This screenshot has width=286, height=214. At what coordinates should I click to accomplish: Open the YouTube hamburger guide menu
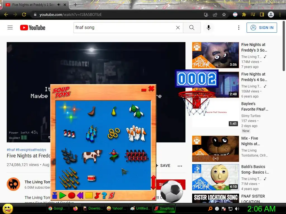pos(10,28)
